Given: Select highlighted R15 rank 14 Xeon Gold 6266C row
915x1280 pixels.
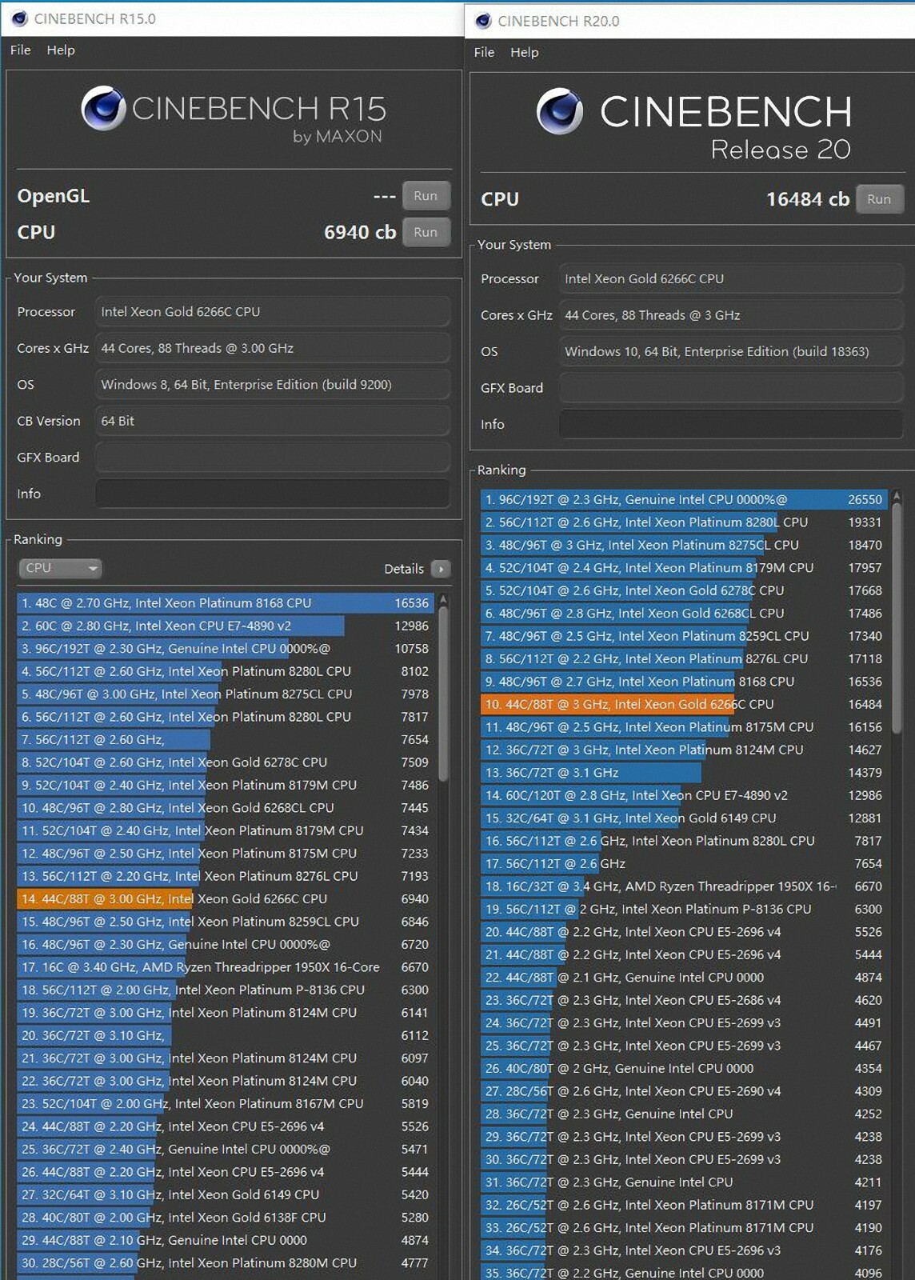Looking at the screenshot, I should (x=226, y=899).
